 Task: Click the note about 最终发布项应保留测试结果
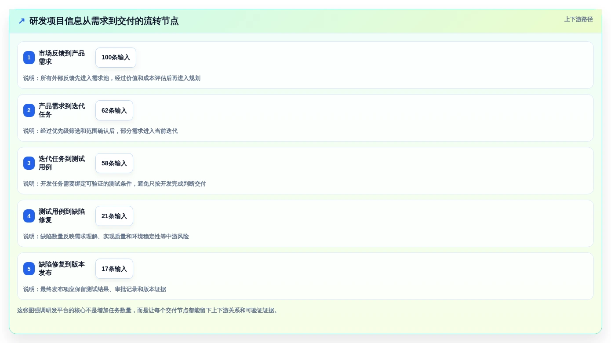point(95,289)
